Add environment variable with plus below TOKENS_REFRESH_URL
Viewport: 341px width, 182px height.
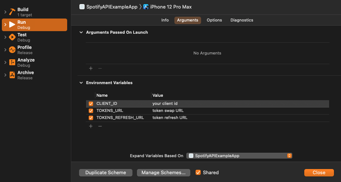pyautogui.click(x=91, y=126)
